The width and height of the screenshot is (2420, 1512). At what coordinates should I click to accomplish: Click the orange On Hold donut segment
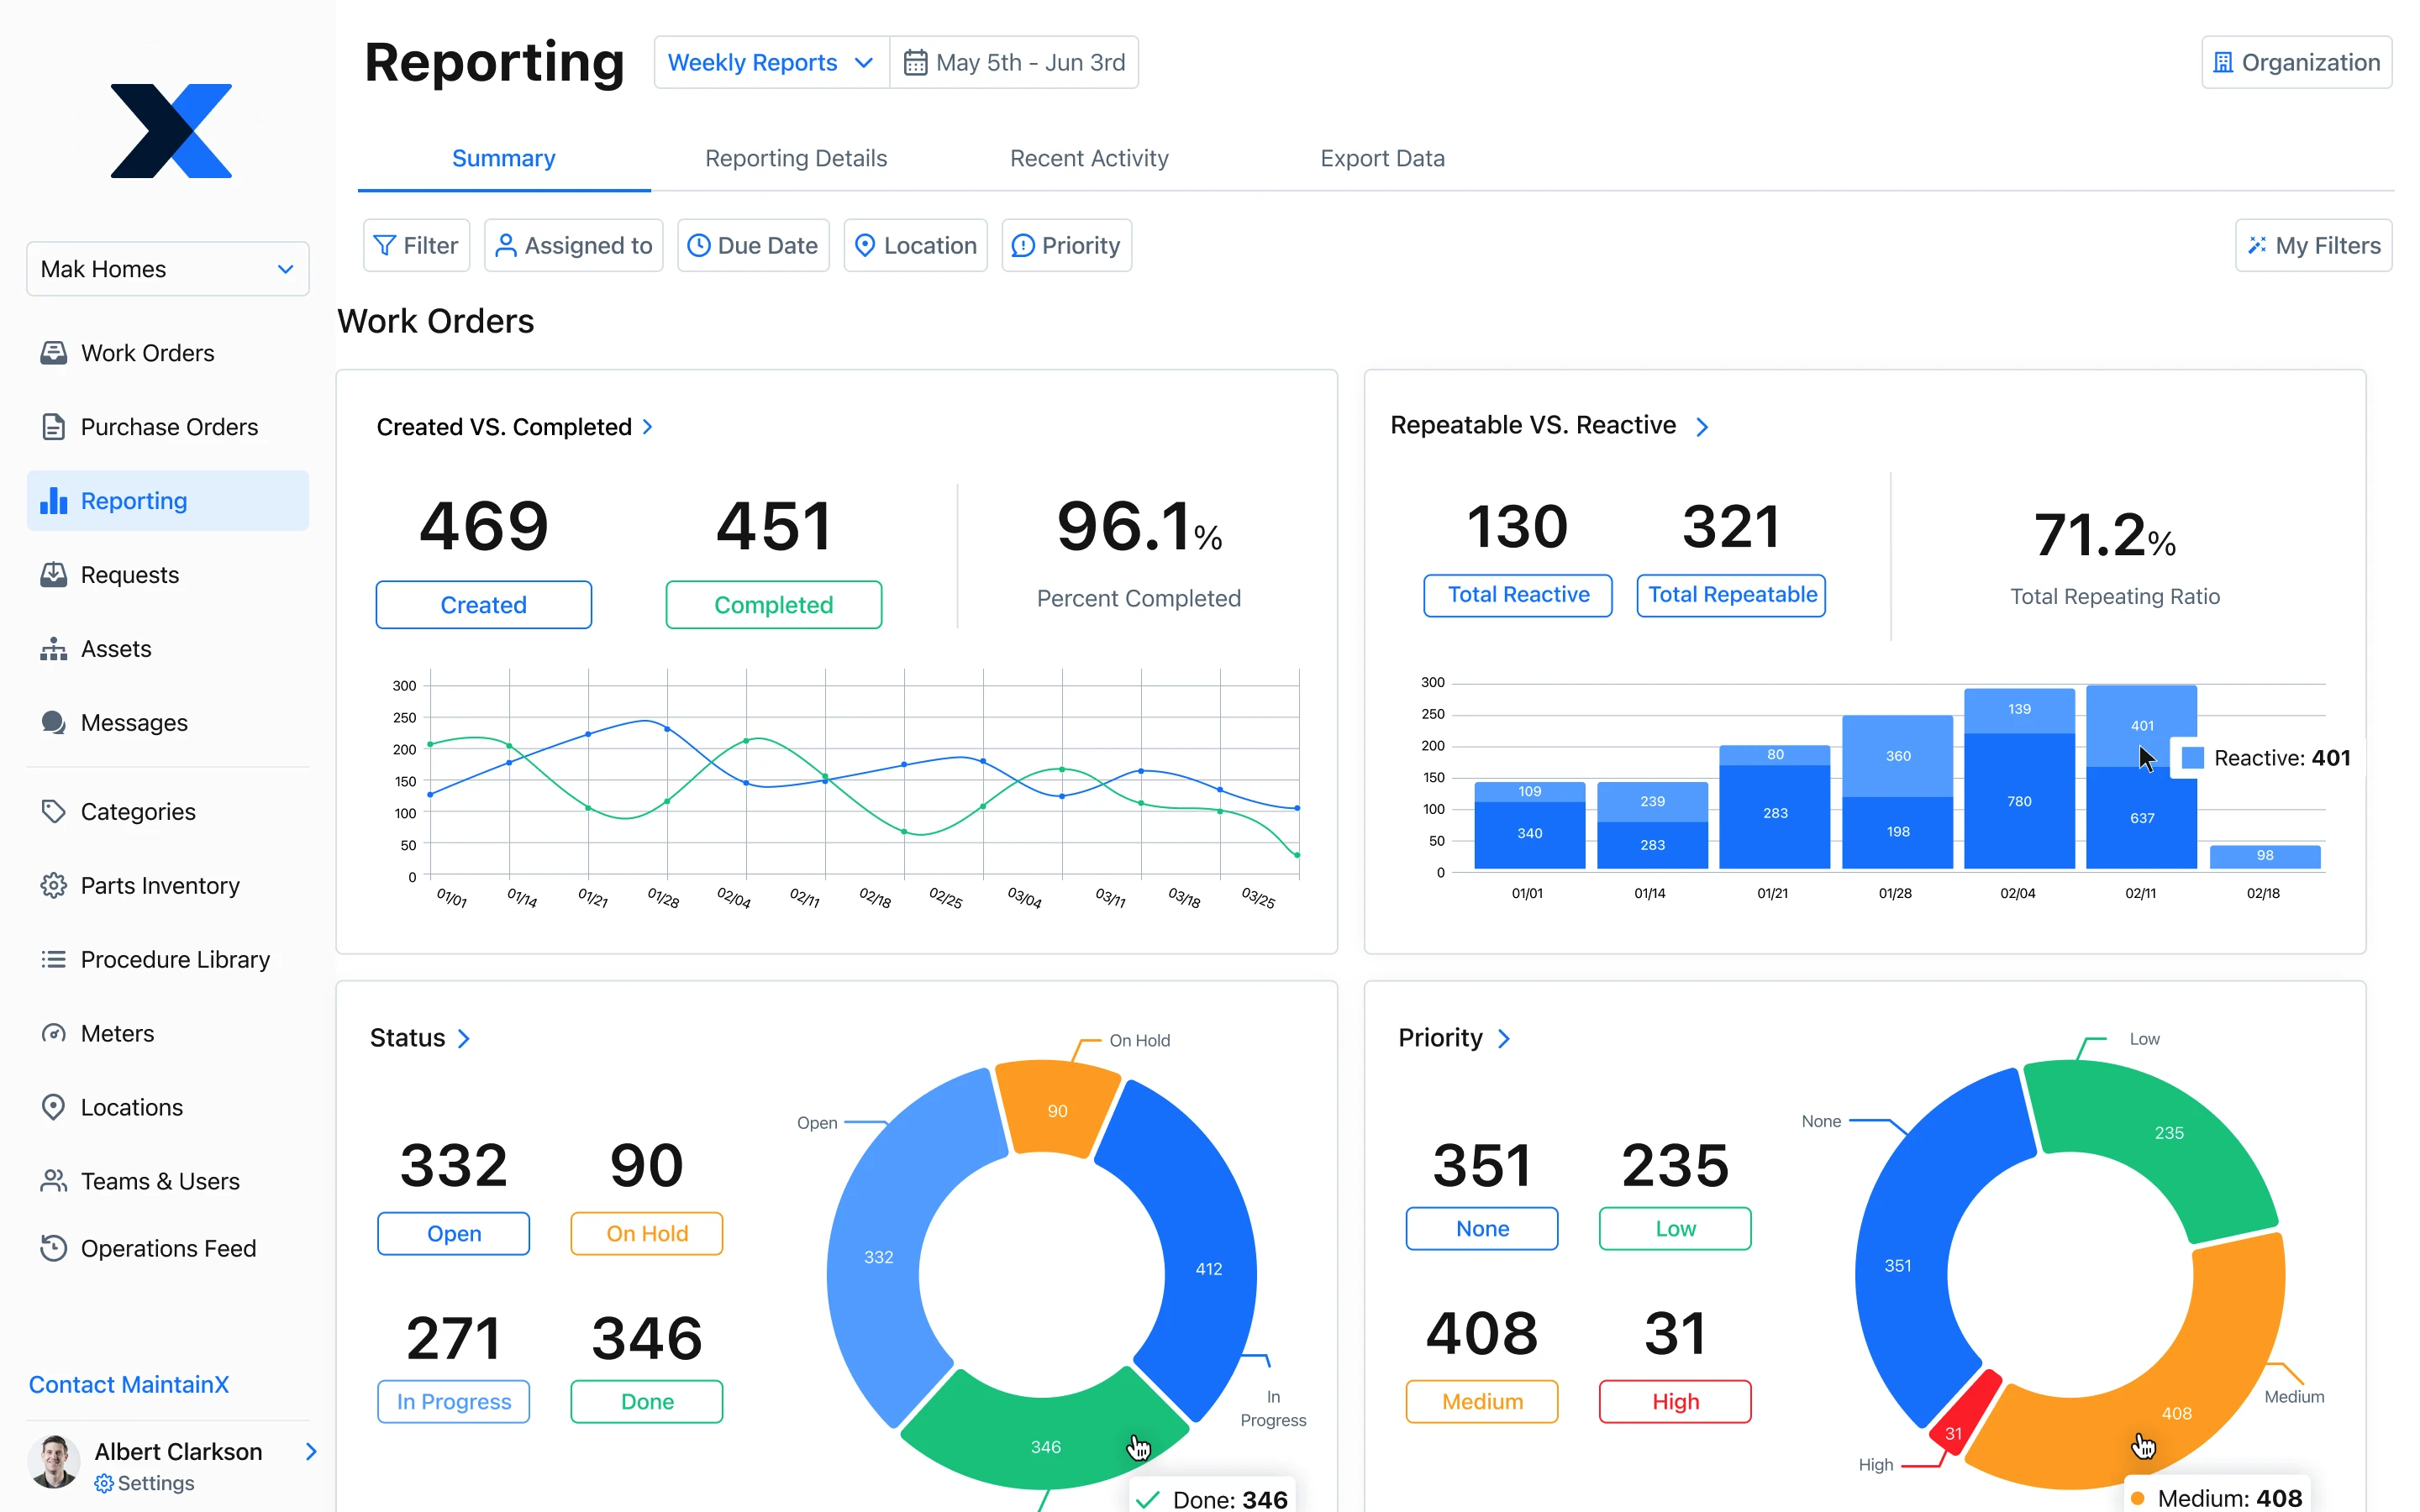point(1056,1108)
